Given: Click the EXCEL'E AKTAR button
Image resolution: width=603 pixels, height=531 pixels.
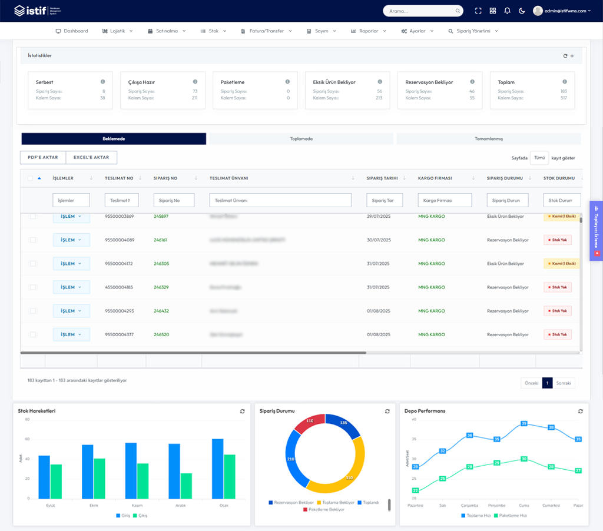Looking at the screenshot, I should coord(91,157).
